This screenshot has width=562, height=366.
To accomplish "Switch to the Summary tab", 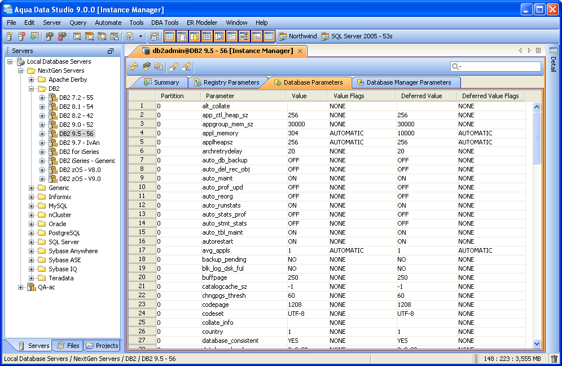I will 161,82.
